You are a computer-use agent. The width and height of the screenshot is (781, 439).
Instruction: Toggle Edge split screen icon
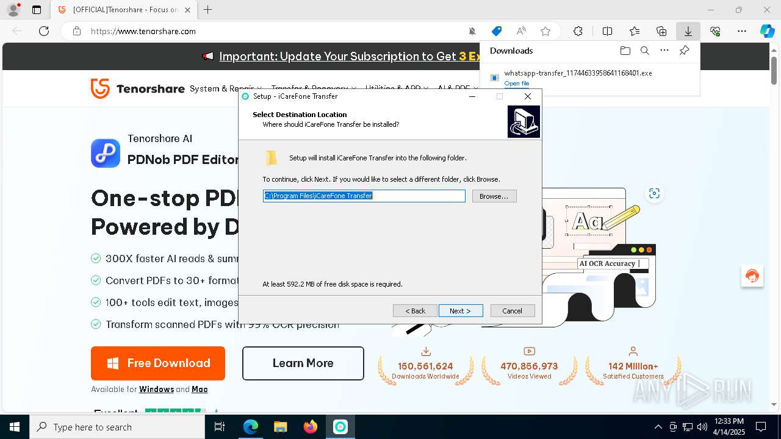click(607, 31)
